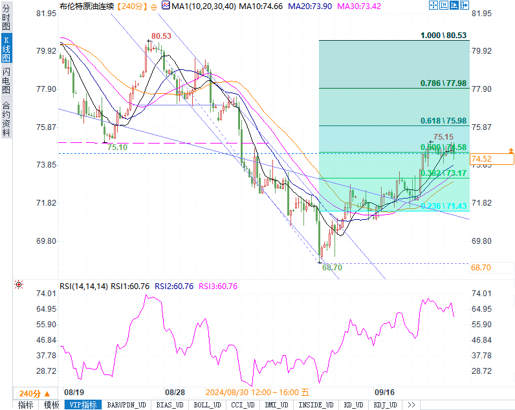Open the 合约资料 side tab
This screenshot has height=410, width=515.
(x=6, y=119)
